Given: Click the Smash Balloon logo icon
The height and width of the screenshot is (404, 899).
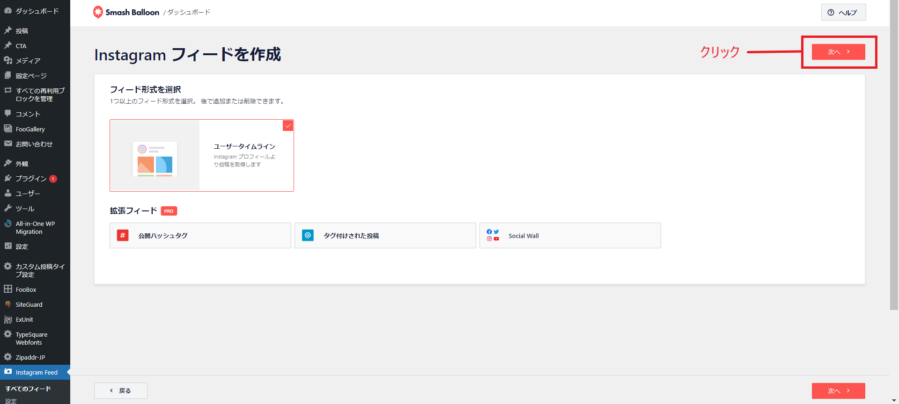Looking at the screenshot, I should click(98, 12).
